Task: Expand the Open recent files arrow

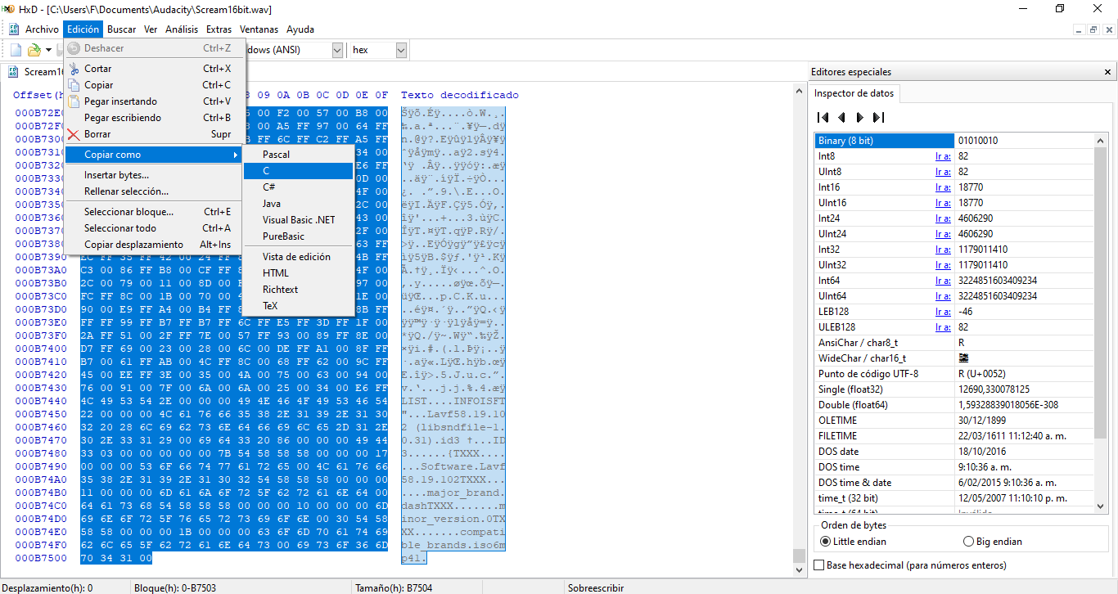Action: 48,50
